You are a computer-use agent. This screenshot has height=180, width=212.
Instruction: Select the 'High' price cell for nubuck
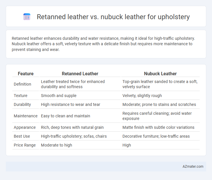point(160,145)
